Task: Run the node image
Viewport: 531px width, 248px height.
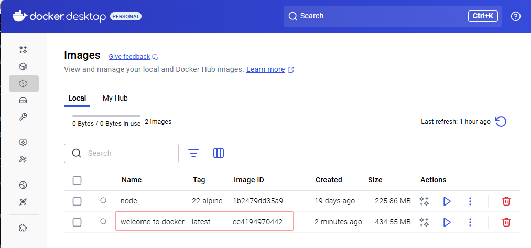Action: [x=447, y=201]
